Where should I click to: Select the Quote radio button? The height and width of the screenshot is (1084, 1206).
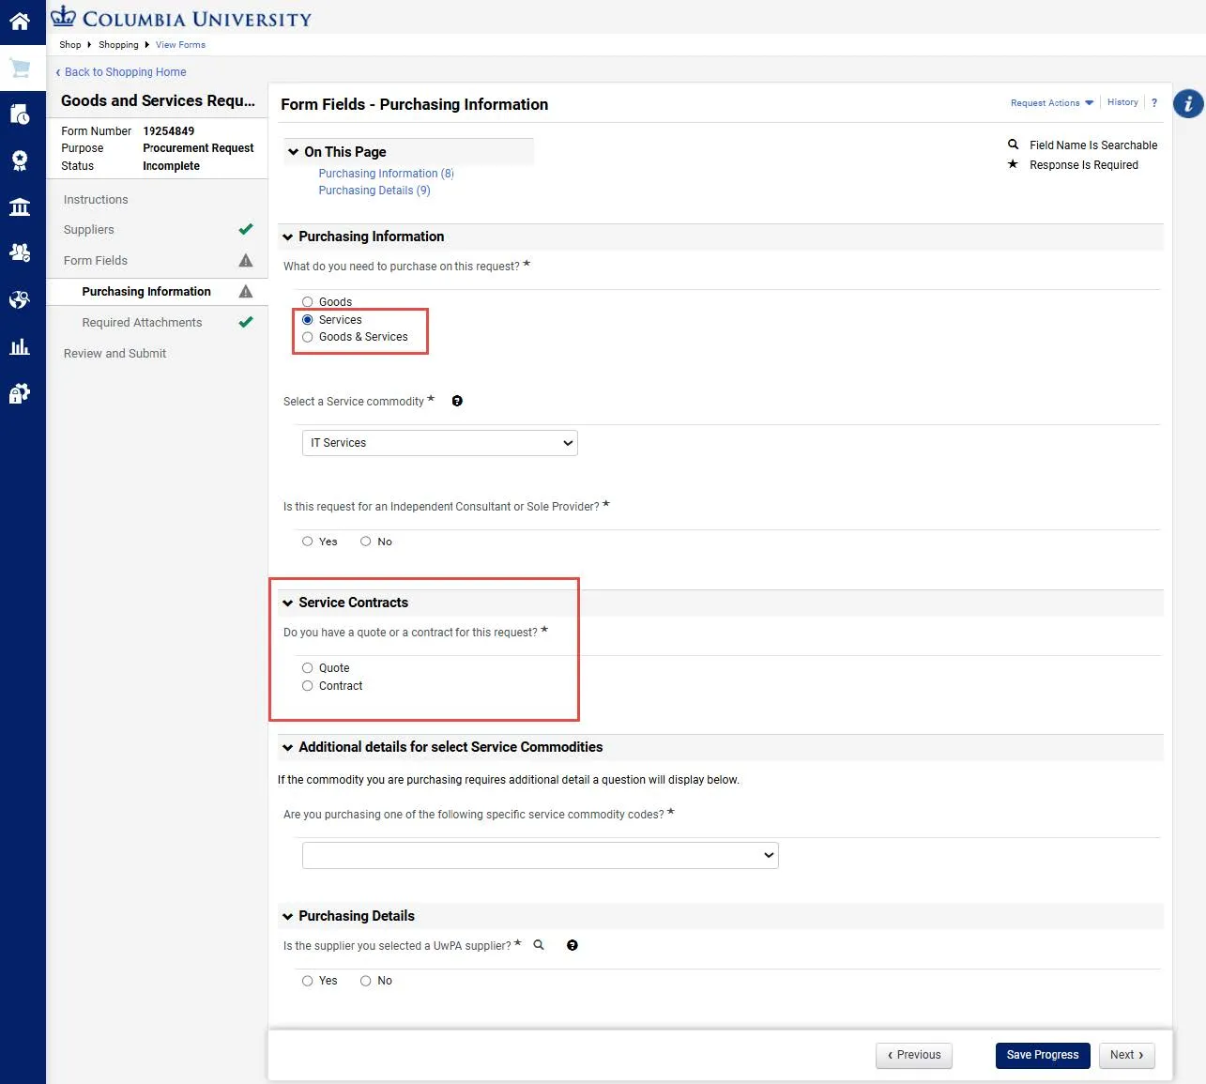tap(307, 668)
